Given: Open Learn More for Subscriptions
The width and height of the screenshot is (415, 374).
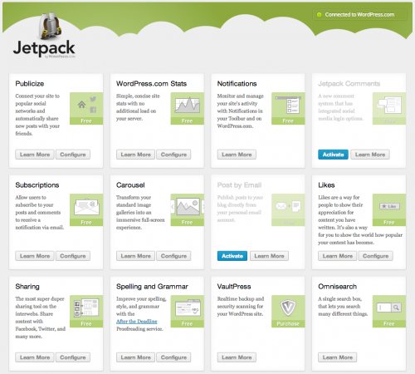Looking at the screenshot, I should click(x=35, y=256).
